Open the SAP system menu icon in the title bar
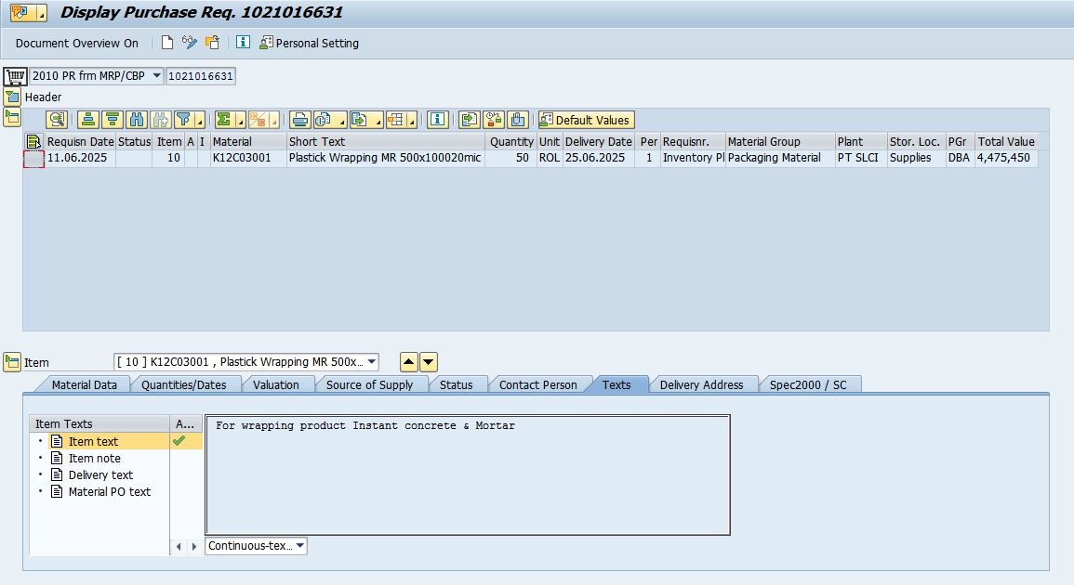1074x585 pixels. 20,12
